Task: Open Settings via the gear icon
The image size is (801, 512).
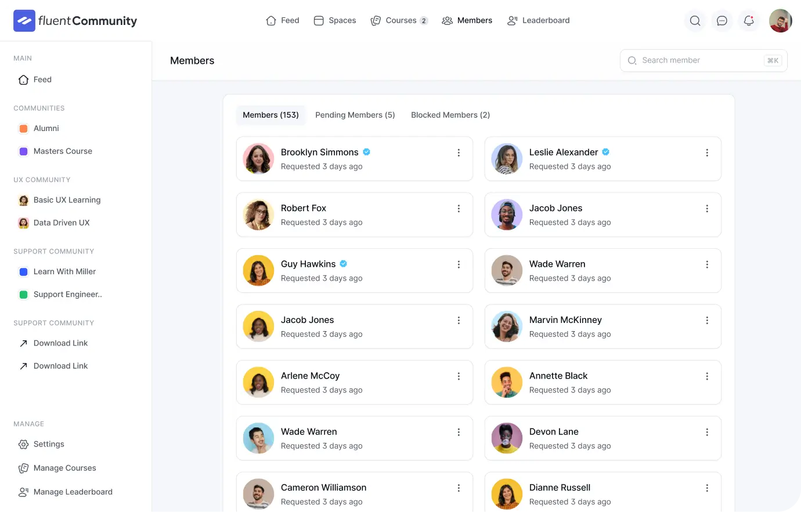Action: point(23,444)
